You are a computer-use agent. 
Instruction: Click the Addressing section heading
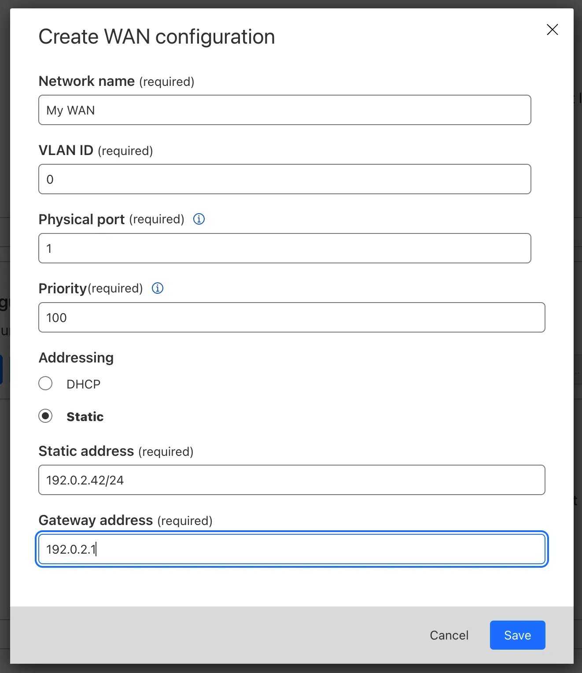tap(76, 357)
